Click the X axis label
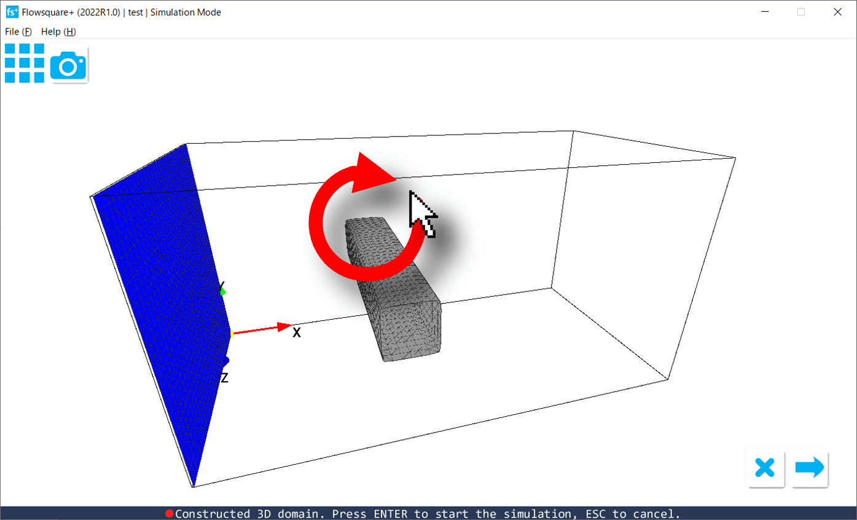857x520 pixels. (x=297, y=333)
